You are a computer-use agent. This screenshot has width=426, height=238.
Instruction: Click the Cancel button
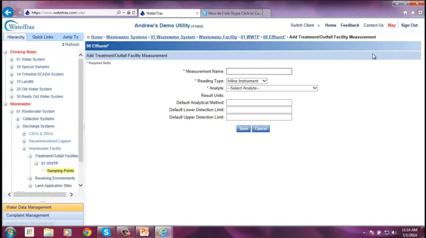point(261,129)
